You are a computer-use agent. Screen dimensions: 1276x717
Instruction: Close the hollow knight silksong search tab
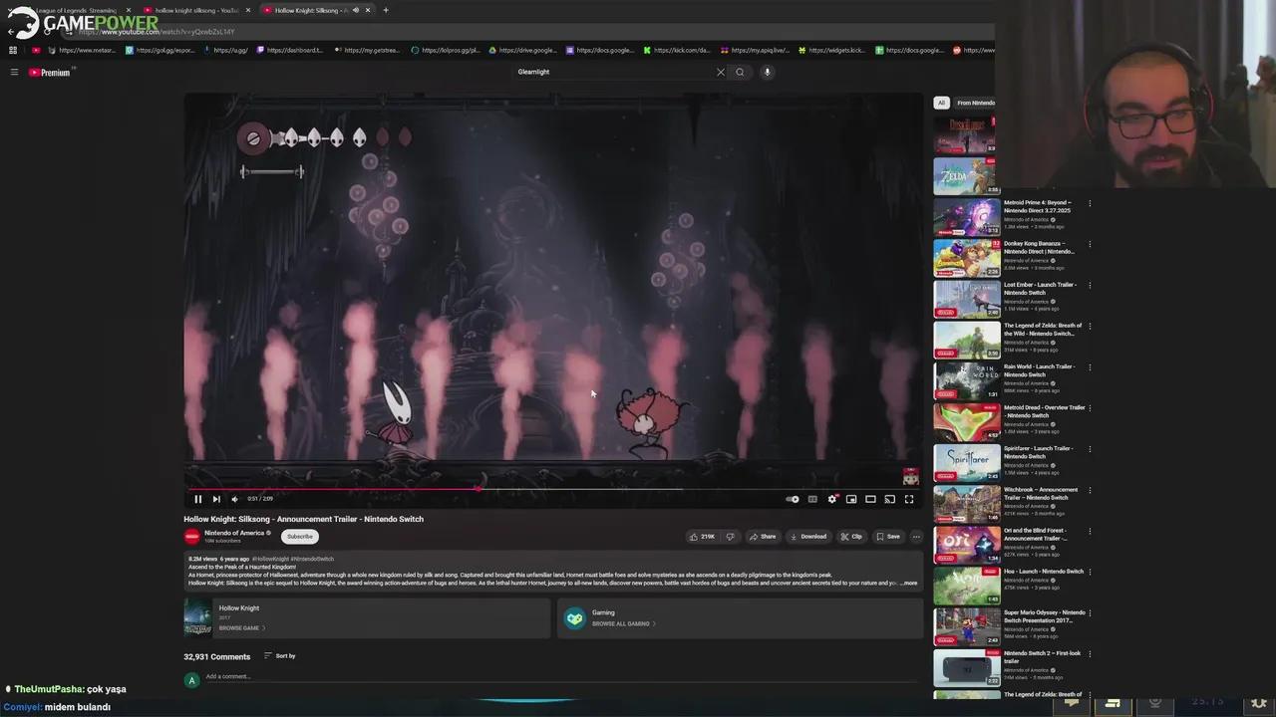(x=248, y=10)
